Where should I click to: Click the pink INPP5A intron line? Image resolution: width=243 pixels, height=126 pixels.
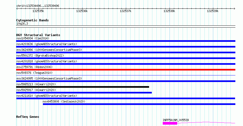(x=206, y=122)
